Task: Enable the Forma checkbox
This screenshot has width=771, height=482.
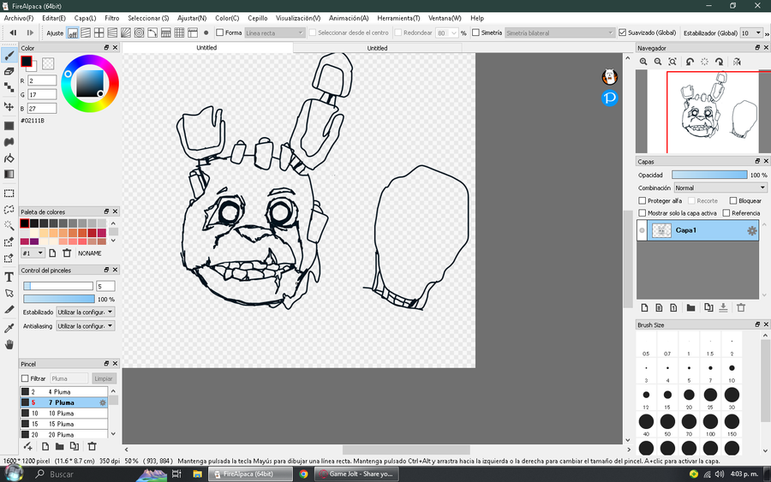Action: [x=220, y=33]
